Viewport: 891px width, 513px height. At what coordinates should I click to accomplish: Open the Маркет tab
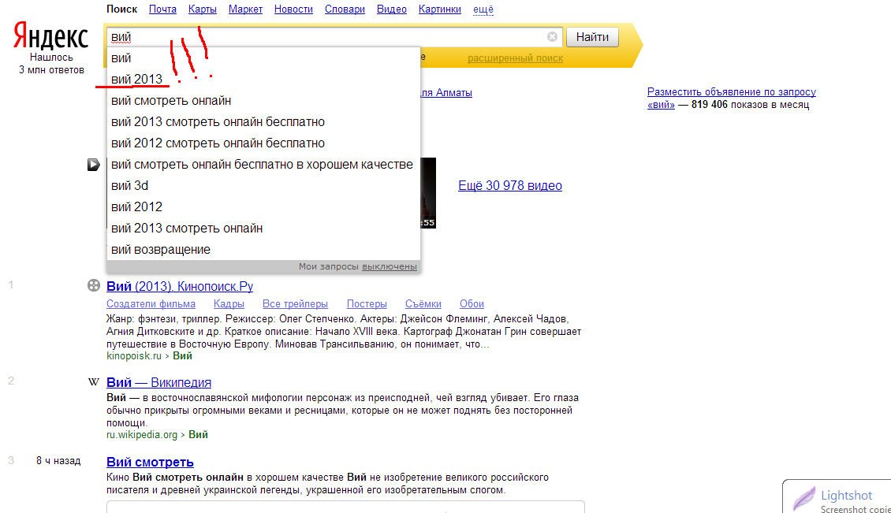click(x=245, y=9)
